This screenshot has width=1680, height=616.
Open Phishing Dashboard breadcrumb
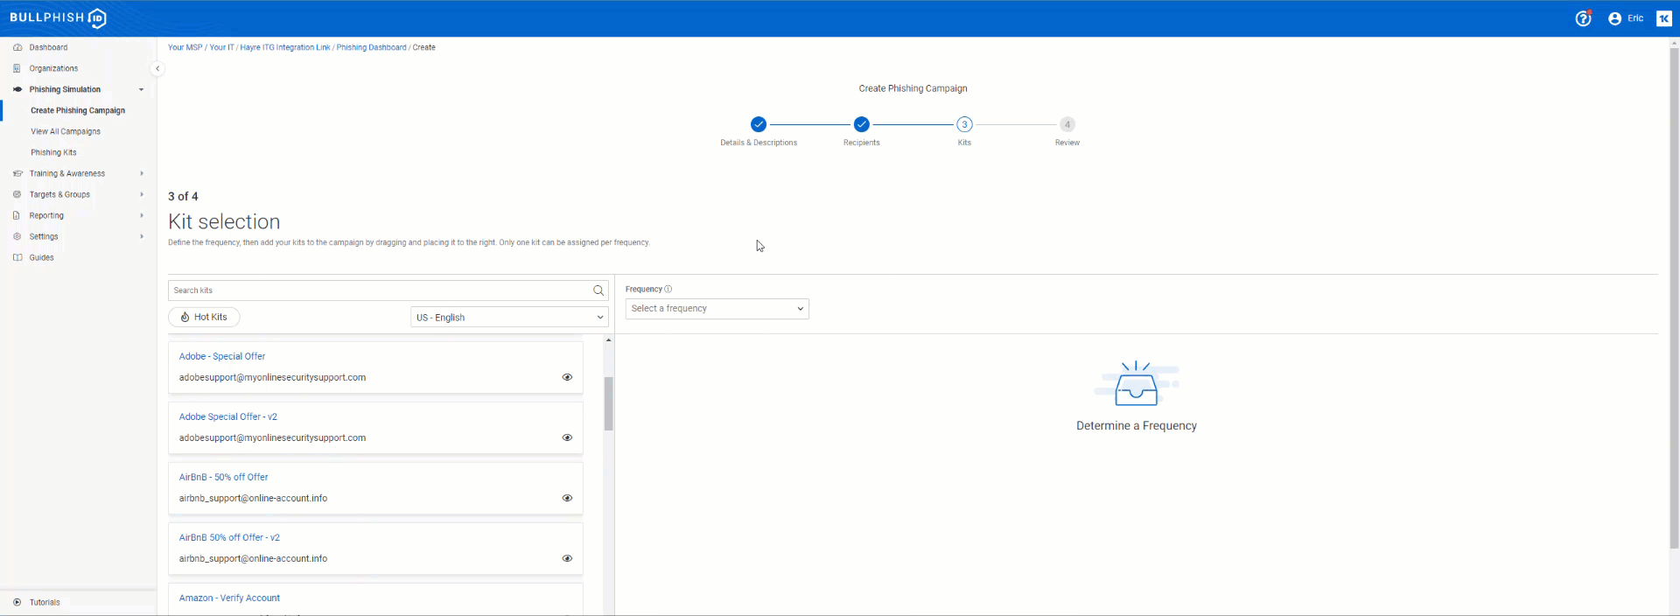[x=371, y=47]
